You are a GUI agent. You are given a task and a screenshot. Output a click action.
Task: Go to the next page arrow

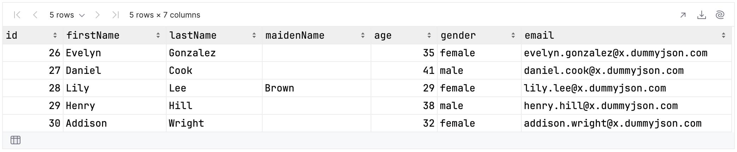(x=97, y=15)
